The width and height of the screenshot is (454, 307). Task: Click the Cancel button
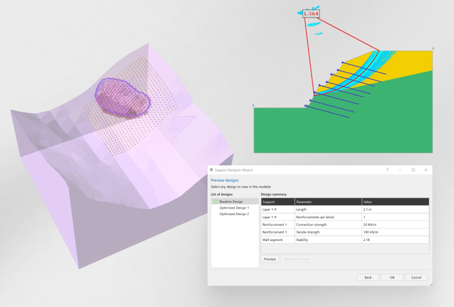416,277
